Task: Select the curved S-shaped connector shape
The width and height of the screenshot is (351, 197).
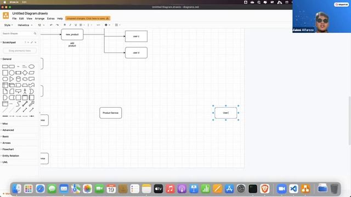Action: coord(18,103)
